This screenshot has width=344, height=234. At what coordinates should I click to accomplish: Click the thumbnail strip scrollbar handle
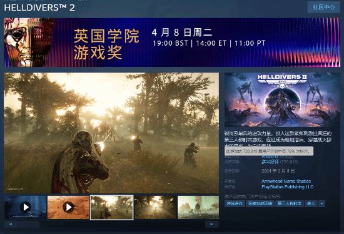(29, 224)
